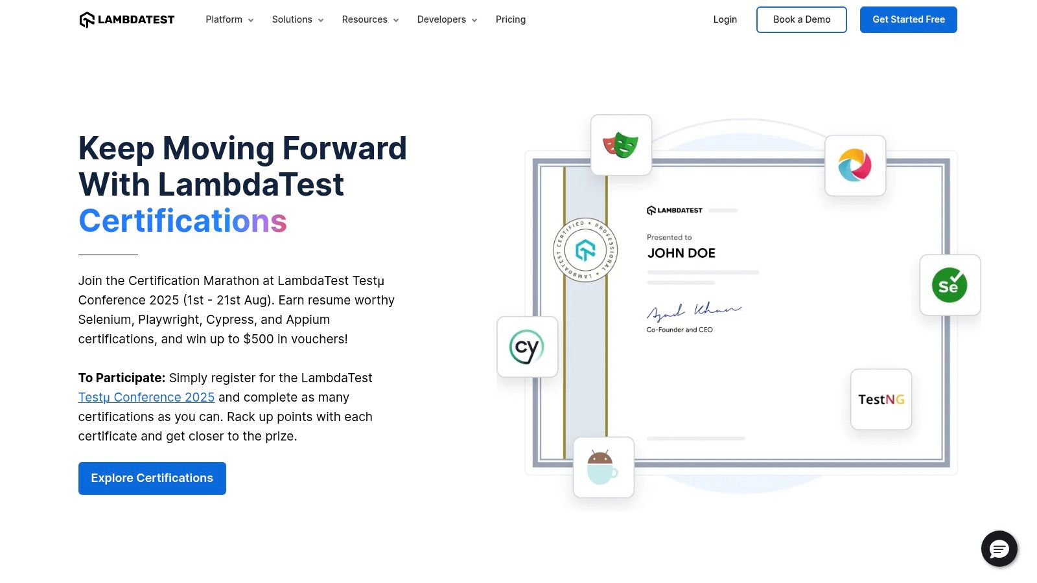Image resolution: width=1037 pixels, height=583 pixels.
Task: Click the TestNG icon card
Action: click(881, 399)
